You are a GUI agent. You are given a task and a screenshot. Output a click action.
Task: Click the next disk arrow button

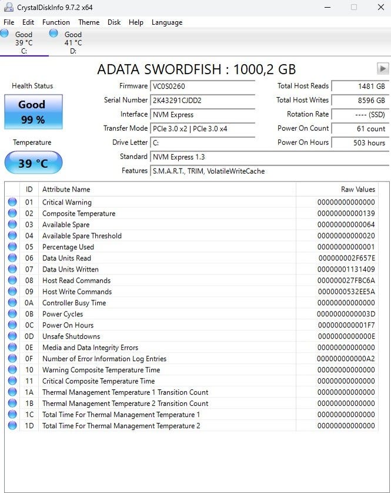coord(383,68)
